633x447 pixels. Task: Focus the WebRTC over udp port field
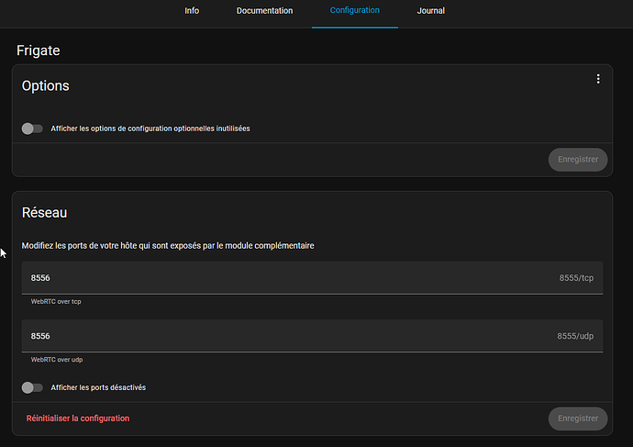pyautogui.click(x=275, y=336)
